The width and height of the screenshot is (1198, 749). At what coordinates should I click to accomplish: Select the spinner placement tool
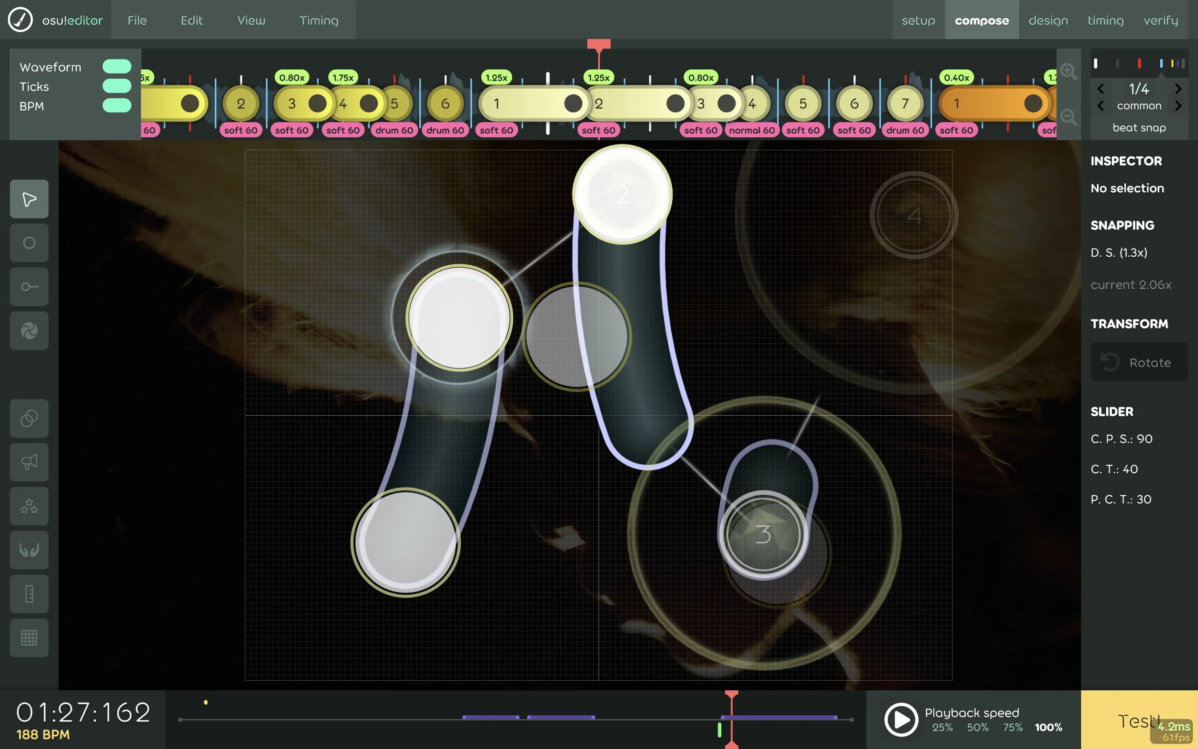click(x=29, y=330)
